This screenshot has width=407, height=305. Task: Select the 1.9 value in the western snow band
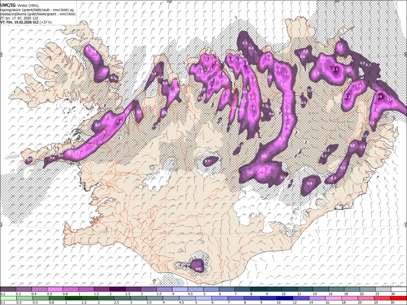120,122
